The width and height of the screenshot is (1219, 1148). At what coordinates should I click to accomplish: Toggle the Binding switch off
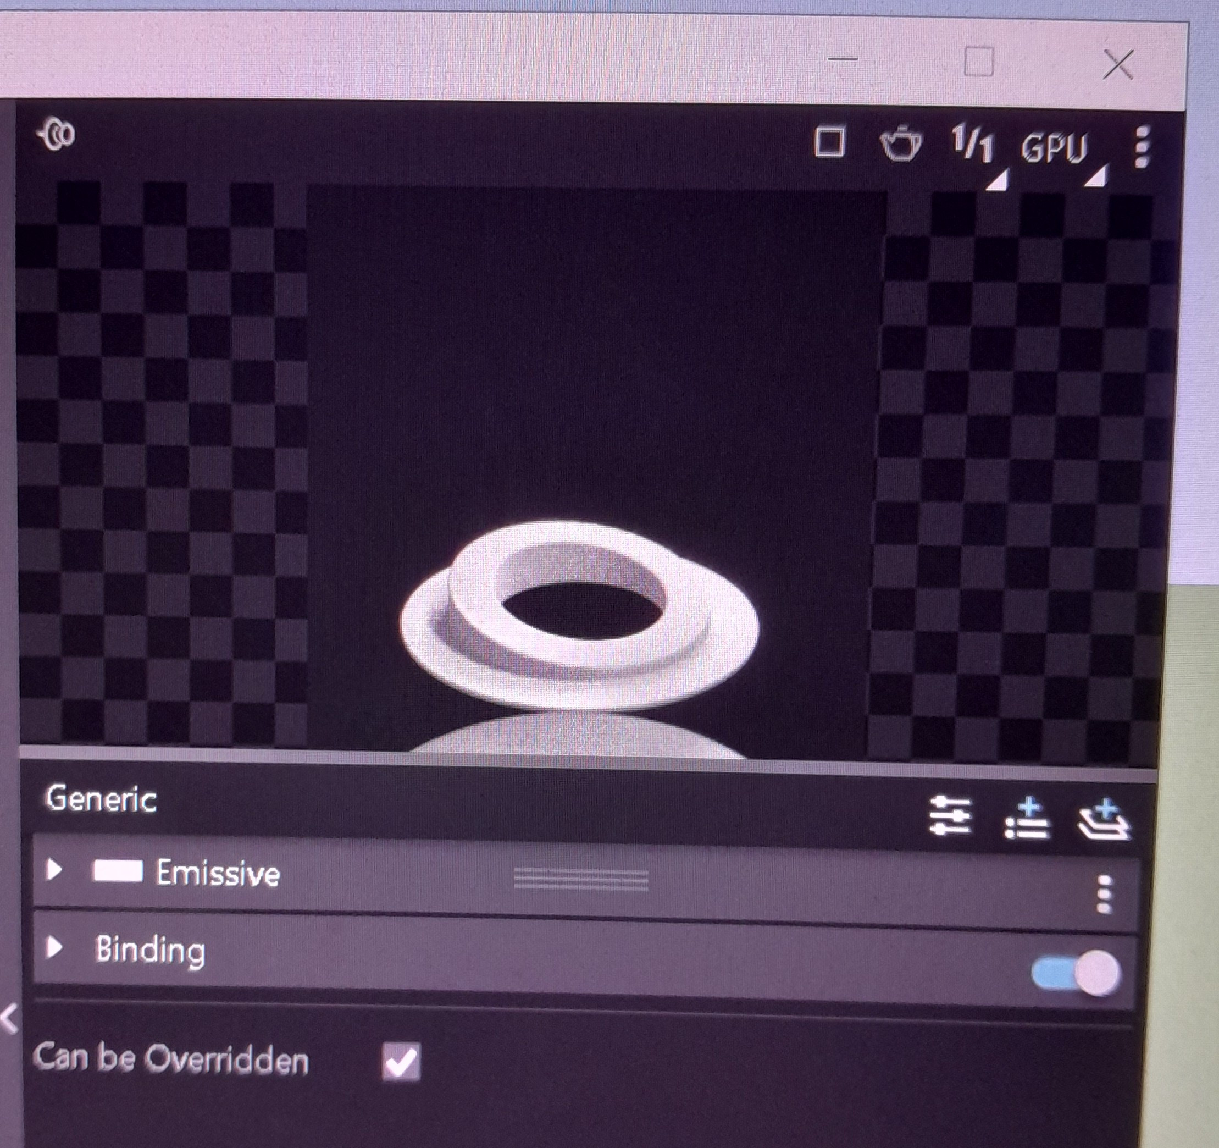point(1076,973)
